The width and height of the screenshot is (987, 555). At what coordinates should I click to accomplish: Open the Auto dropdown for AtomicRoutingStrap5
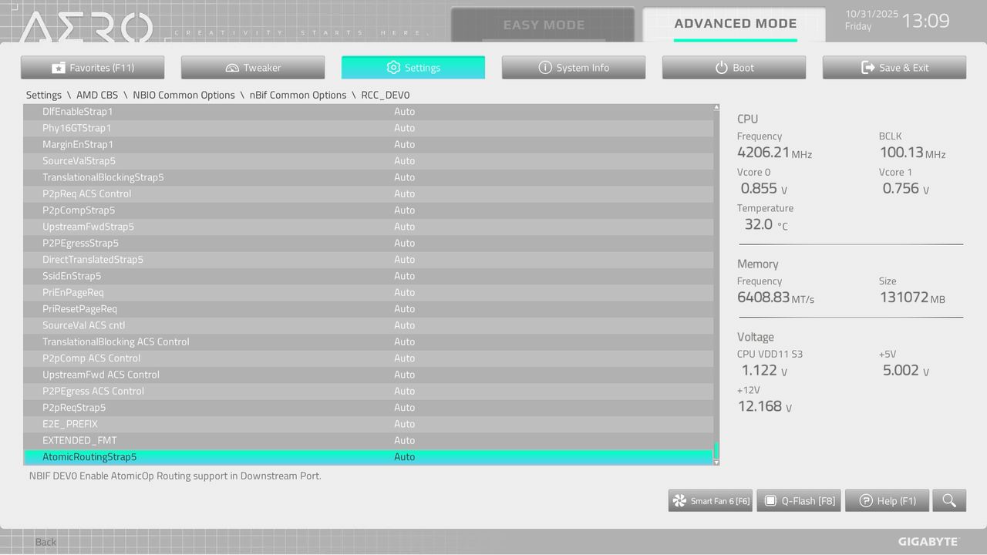pos(405,456)
